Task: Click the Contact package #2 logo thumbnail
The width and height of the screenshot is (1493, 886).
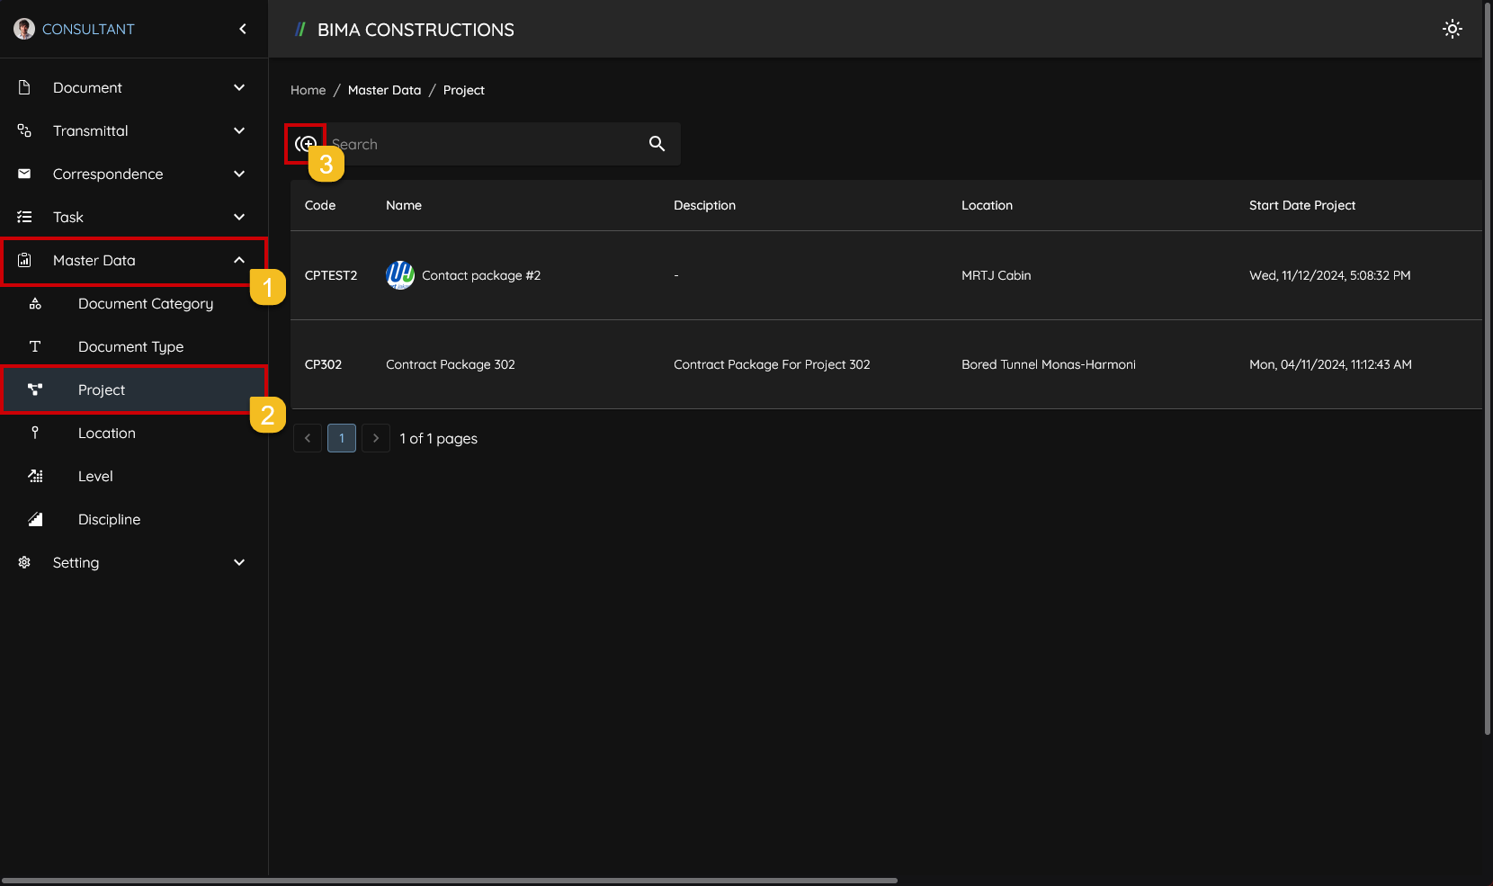Action: 400,275
